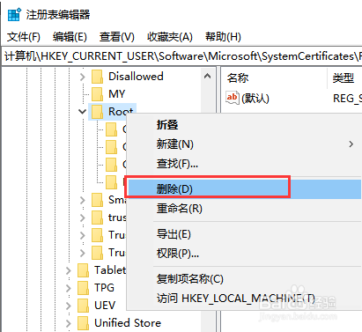Click the Root key folder icon
This screenshot has height=332, width=362.
click(x=97, y=112)
